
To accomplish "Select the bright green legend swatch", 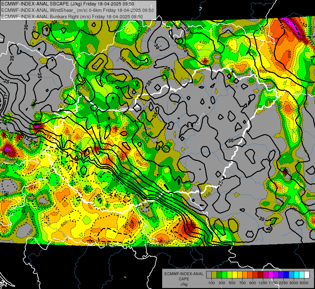I will [x=224, y=275].
